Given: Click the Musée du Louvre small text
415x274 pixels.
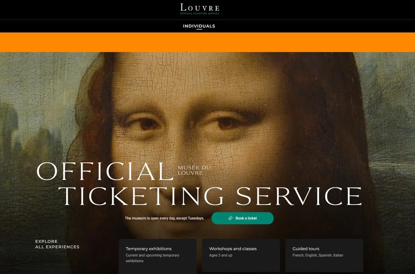Looking at the screenshot, I should pos(194,170).
